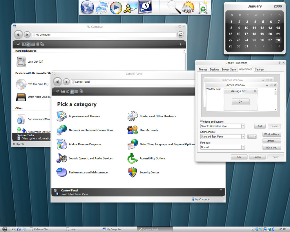Select tiles view in Control Panel toolbar

[68, 91]
